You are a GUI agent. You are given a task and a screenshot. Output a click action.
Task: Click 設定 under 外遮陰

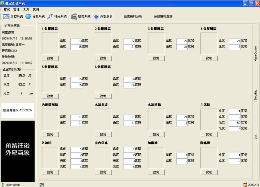pyautogui.click(x=50, y=172)
